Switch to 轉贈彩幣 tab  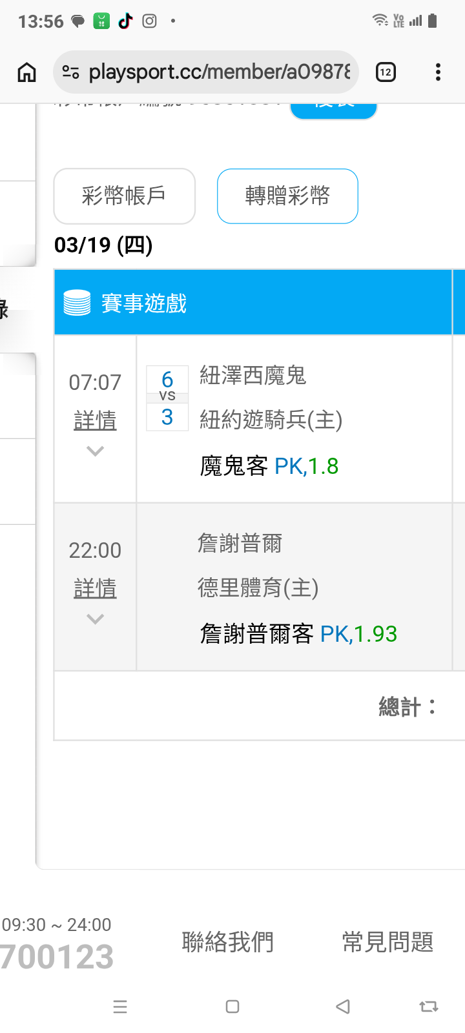pyautogui.click(x=287, y=196)
